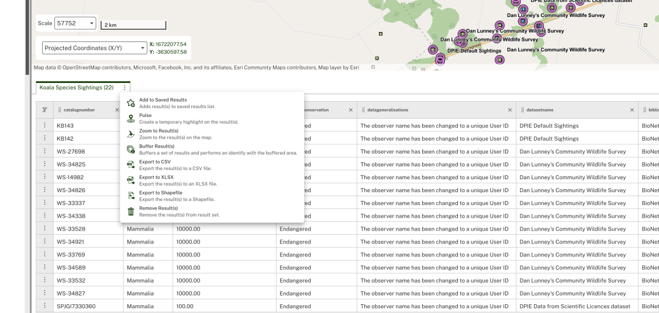
Task: Click the Export to XLSX icon
Action: coord(131,180)
